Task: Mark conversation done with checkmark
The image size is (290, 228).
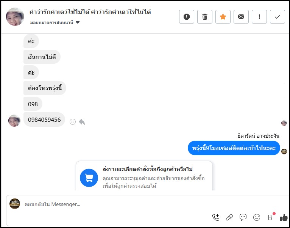Action: pyautogui.click(x=278, y=17)
